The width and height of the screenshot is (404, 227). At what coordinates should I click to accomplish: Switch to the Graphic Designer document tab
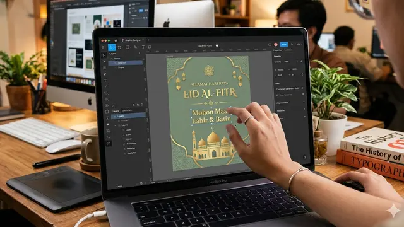coord(133,40)
